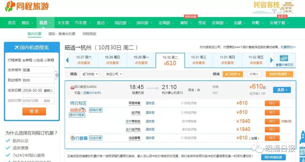Book the 全价经济舱 ¥1940 fare
This screenshot has height=162, width=305.
[272, 130]
